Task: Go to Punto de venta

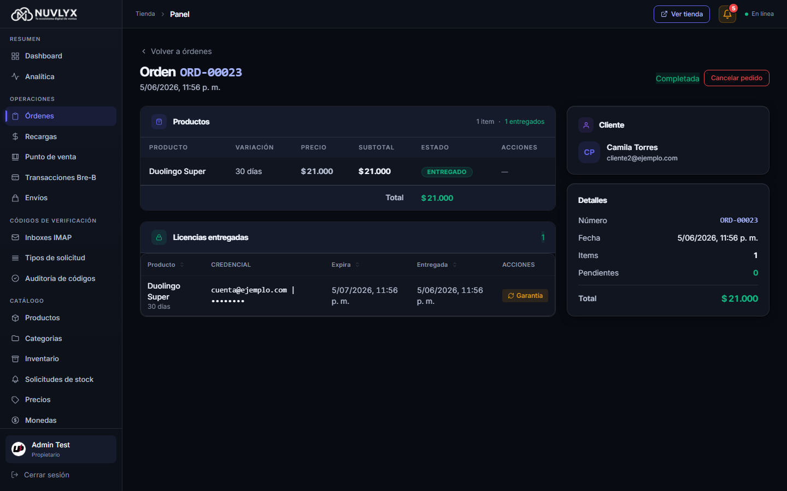Action: (x=61, y=157)
